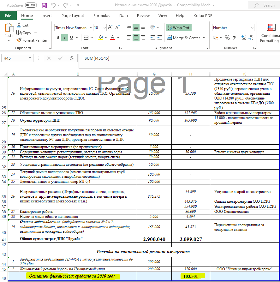Viewport: 280px width, 282px height.
Task: Align text left in the cell
Action: pyautogui.click(x=129, y=38)
